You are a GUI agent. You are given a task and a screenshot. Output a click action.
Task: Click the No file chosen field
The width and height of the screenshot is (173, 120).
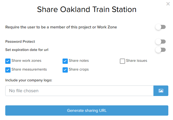click(79, 91)
